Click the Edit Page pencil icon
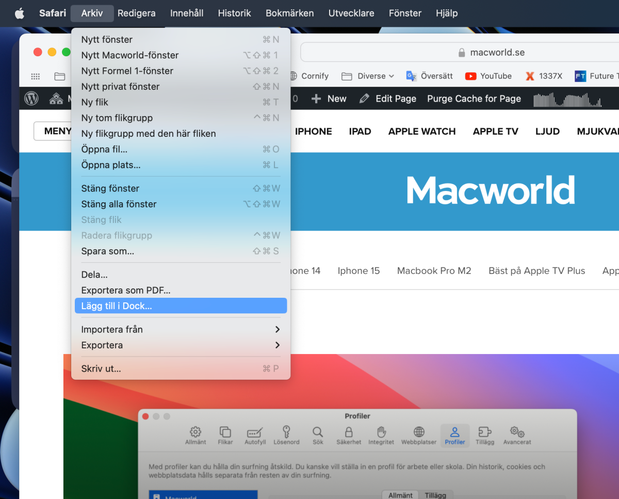The width and height of the screenshot is (619, 499). coord(364,99)
